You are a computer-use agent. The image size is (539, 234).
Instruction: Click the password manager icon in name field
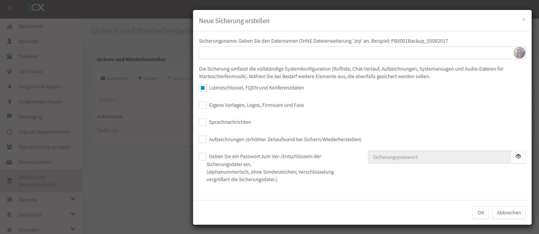point(519,53)
